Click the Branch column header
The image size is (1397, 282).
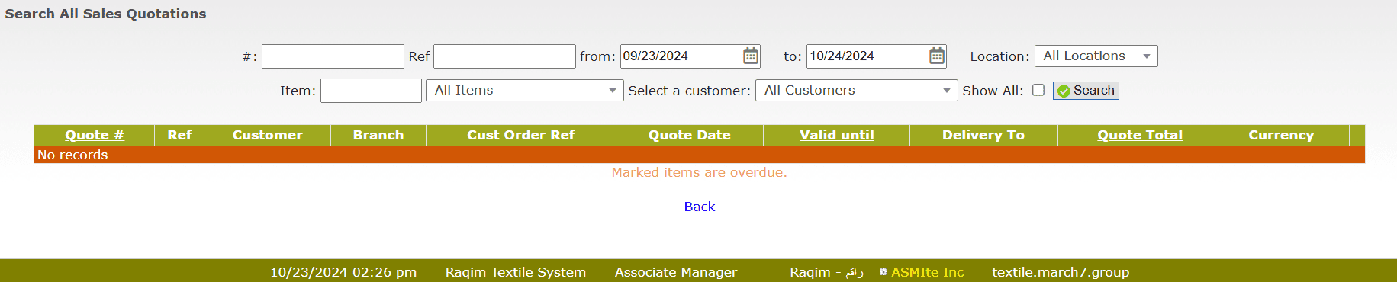pos(378,135)
